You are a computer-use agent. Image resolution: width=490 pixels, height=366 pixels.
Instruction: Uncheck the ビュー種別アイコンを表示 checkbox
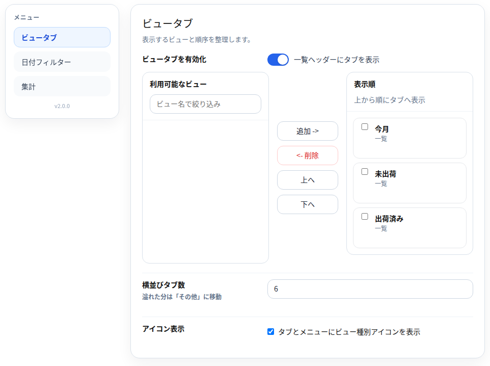pyautogui.click(x=270, y=331)
